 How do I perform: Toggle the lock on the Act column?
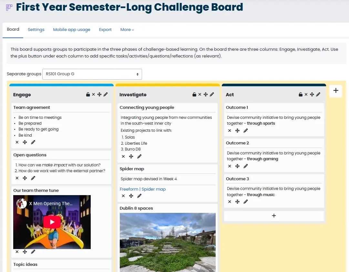click(301, 94)
